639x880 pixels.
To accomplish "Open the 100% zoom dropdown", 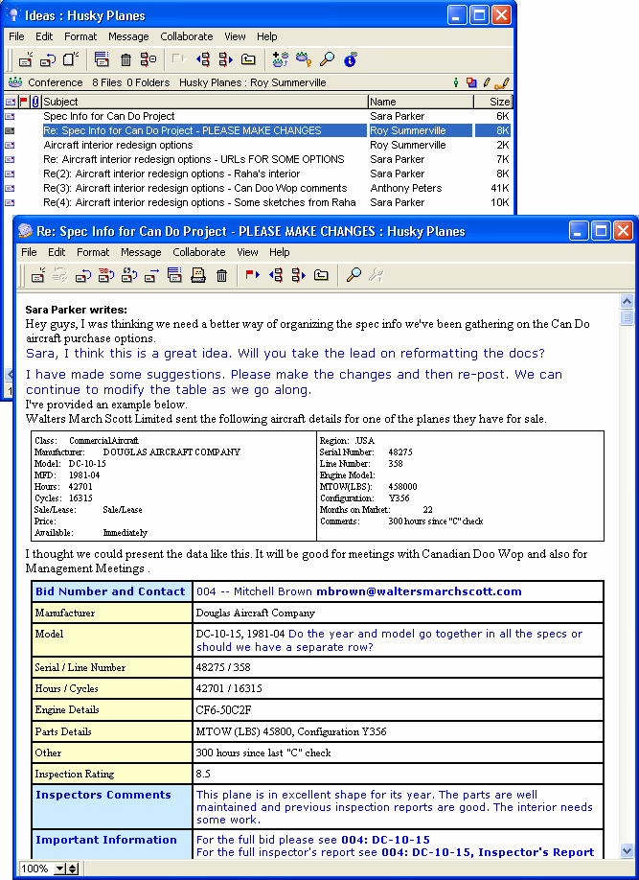I will tap(61, 868).
